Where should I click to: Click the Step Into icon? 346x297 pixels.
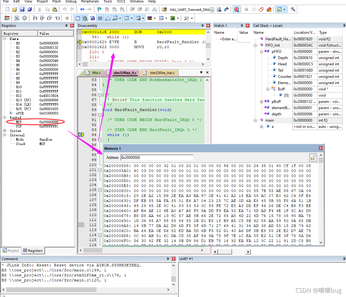coord(35,18)
